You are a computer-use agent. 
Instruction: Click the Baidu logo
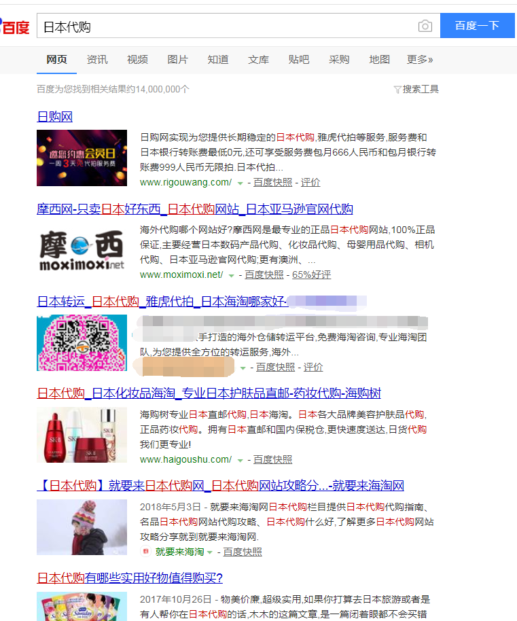pos(15,26)
